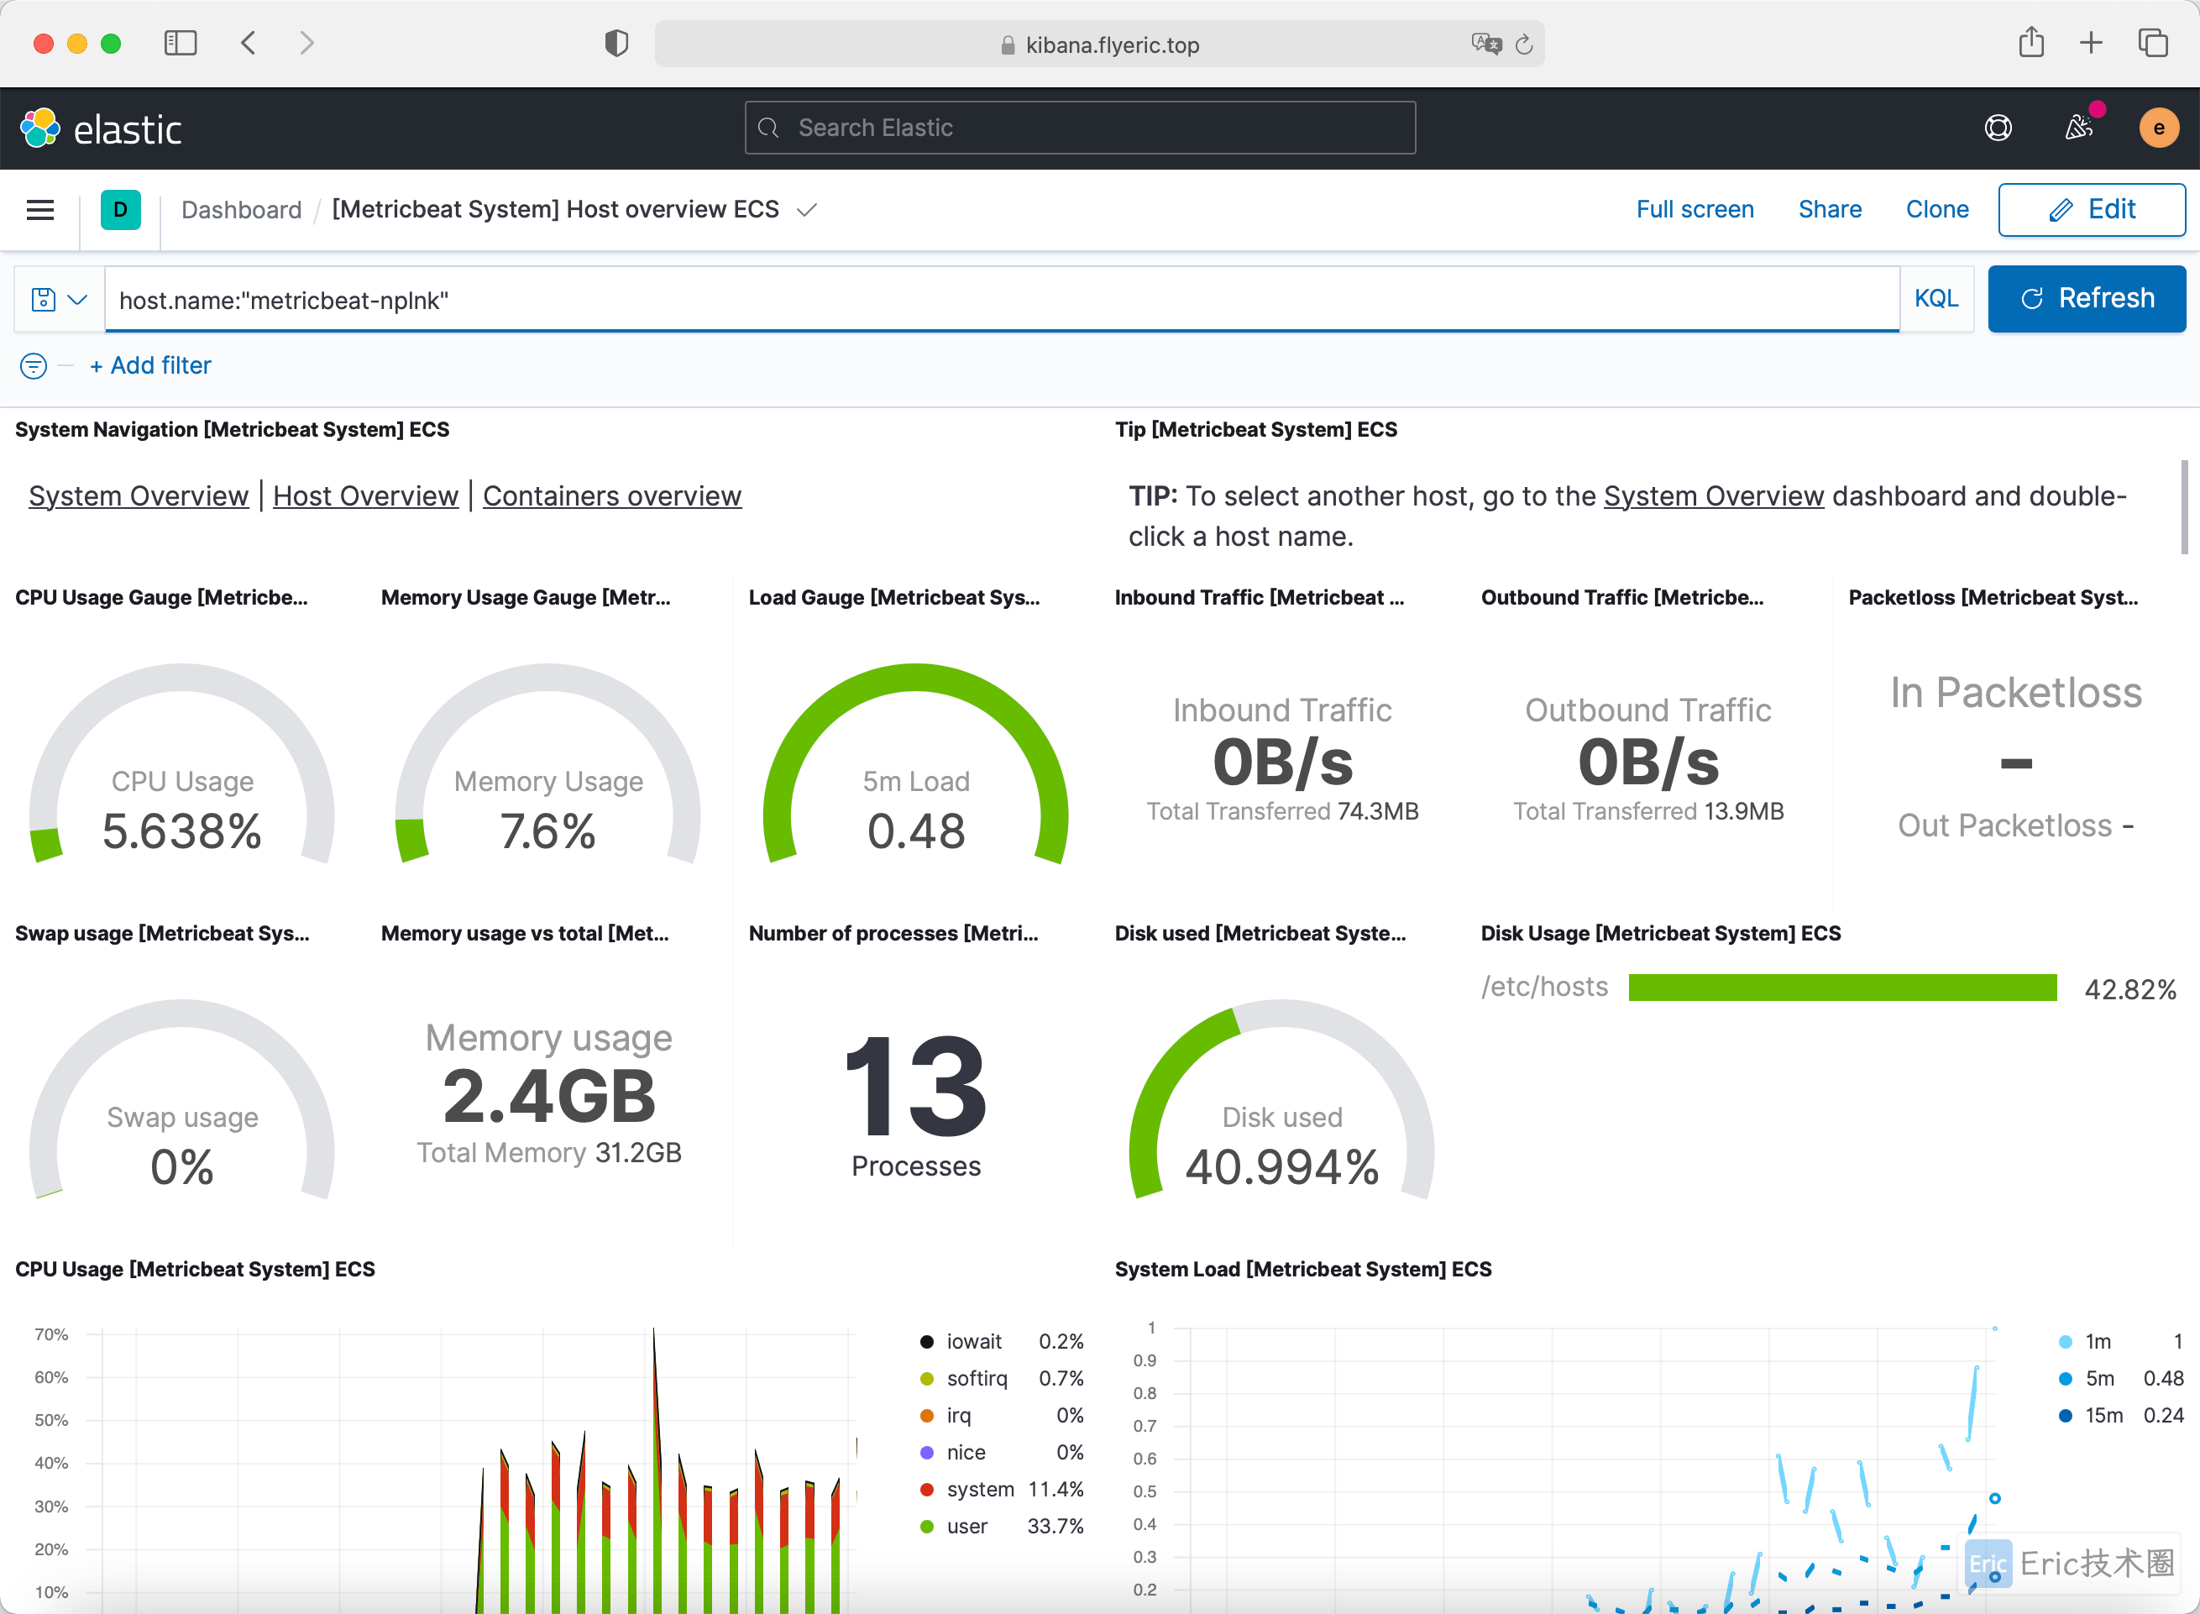Click the /etc/hosts disk usage bar
This screenshot has height=1614, width=2200.
(1842, 988)
